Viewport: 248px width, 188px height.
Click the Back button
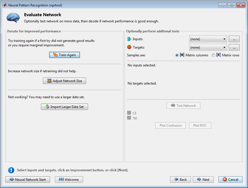coord(180,179)
